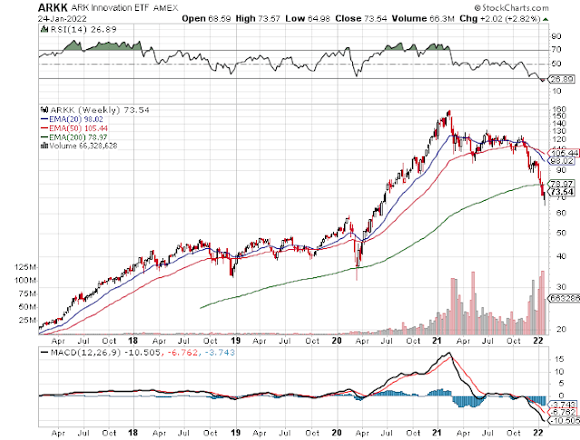Click the 70 overbought level on RSI axis
Viewport: 580px width, 440px height.
point(556,49)
